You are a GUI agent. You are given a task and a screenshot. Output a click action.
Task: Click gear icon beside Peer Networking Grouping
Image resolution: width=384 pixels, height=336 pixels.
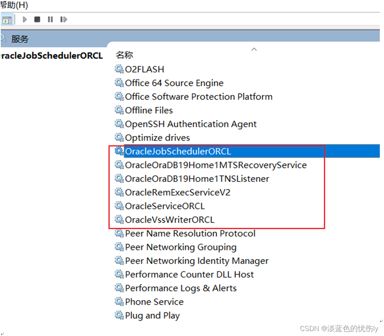(x=119, y=247)
